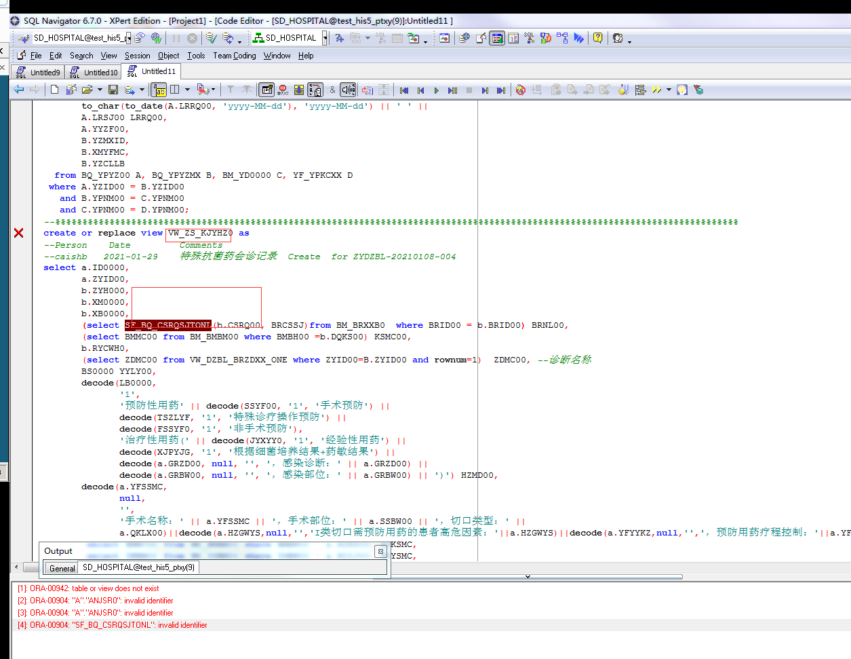The height and width of the screenshot is (659, 851).
Task: Click the Back navigation arrow
Action: click(x=18, y=90)
